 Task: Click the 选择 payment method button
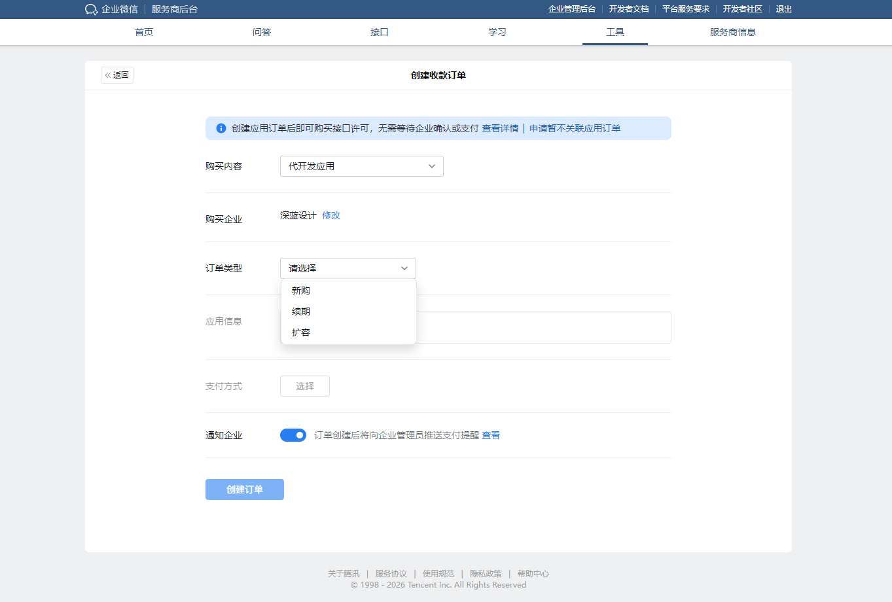tap(305, 386)
